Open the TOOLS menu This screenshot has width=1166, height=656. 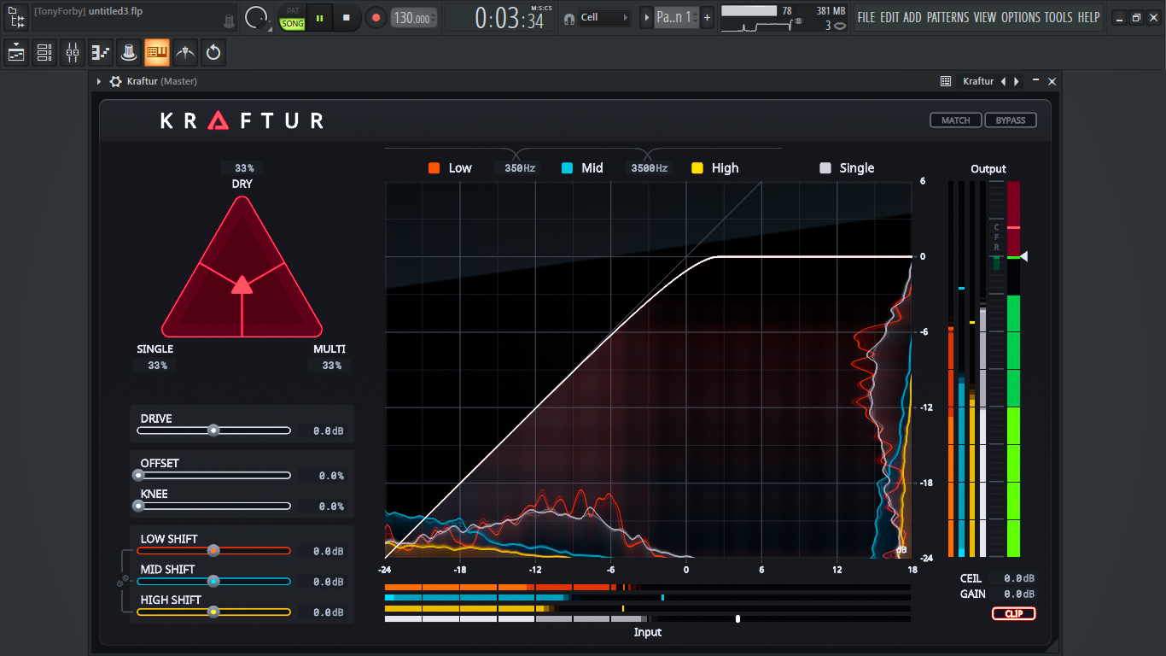click(x=1059, y=17)
